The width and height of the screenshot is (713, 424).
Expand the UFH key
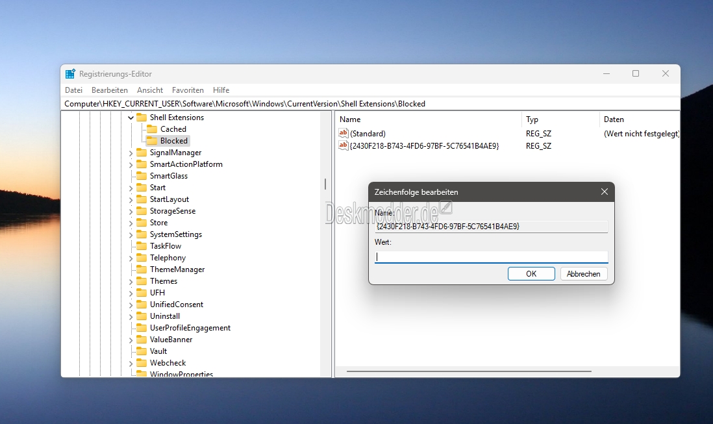(x=131, y=293)
